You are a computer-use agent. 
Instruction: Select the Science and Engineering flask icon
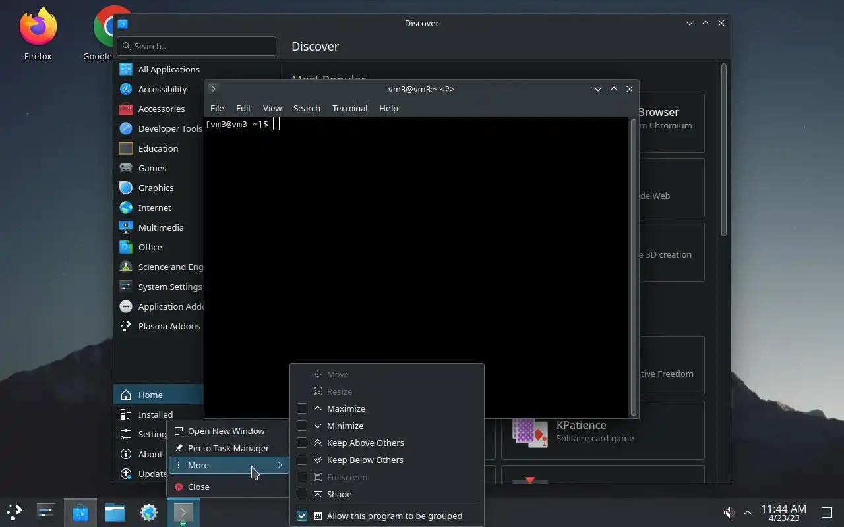[126, 267]
